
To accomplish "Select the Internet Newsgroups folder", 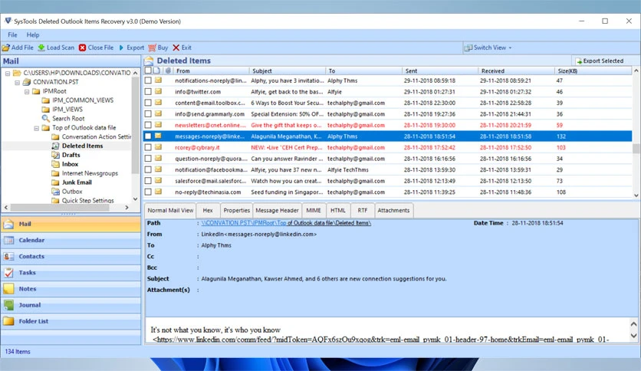I will pos(90,173).
